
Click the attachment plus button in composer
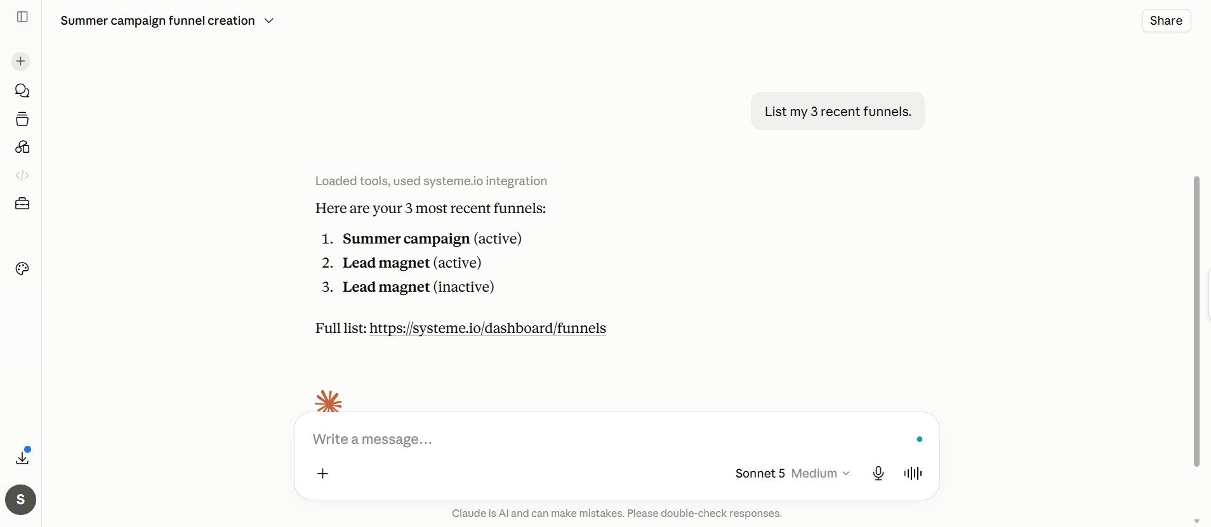coord(323,474)
